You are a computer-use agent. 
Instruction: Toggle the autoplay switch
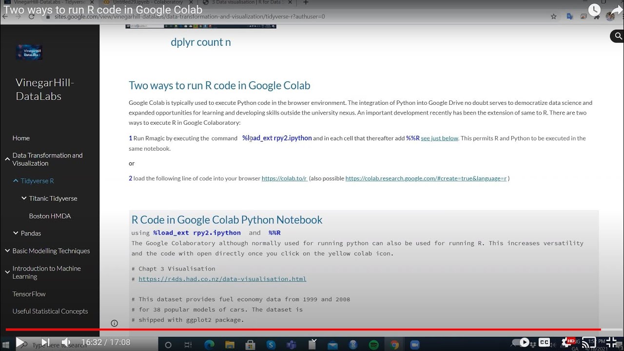click(521, 342)
